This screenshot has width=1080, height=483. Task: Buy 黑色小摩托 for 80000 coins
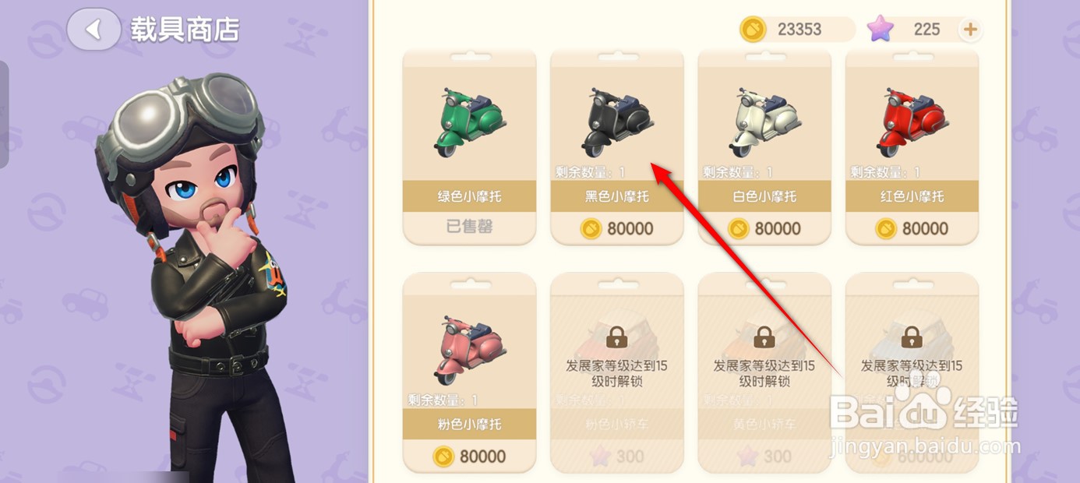[617, 228]
